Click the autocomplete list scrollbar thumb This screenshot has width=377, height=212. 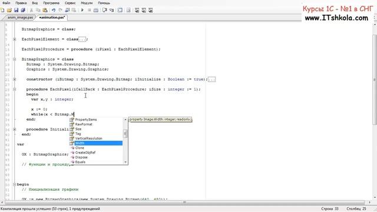click(125, 134)
